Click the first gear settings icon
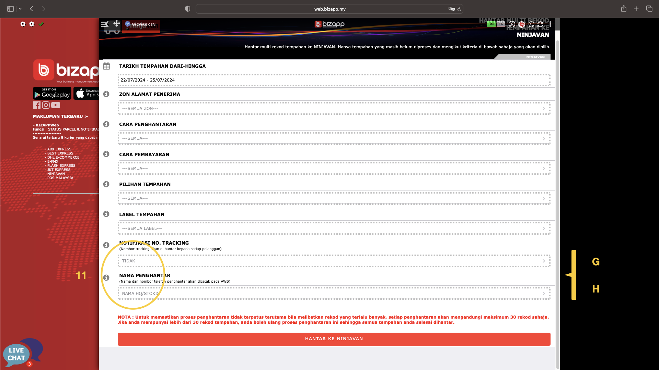The image size is (659, 370). [23, 24]
